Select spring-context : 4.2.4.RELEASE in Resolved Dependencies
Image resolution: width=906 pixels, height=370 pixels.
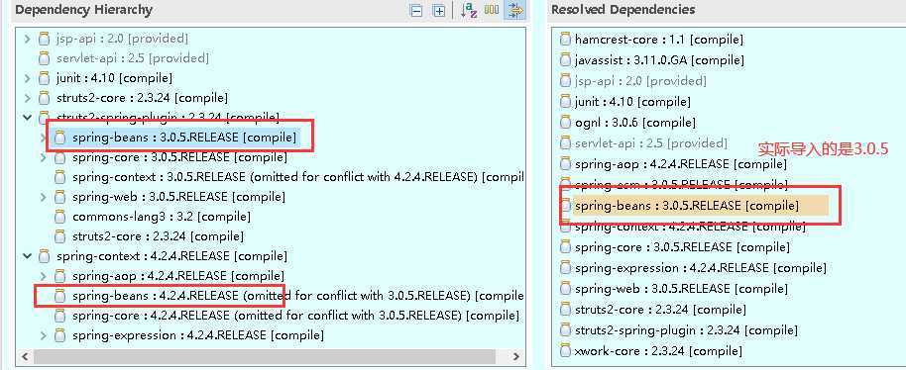pyautogui.click(x=690, y=226)
